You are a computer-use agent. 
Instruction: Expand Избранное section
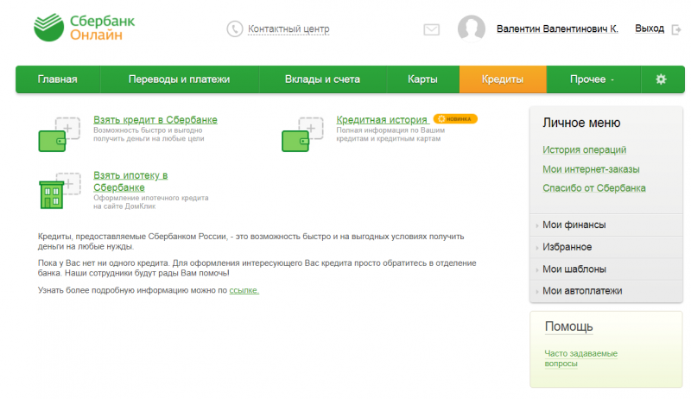[x=606, y=247]
